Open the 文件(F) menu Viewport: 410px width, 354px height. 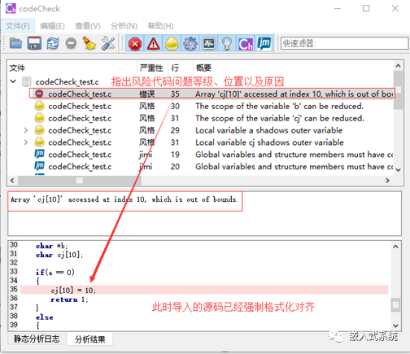(18, 26)
